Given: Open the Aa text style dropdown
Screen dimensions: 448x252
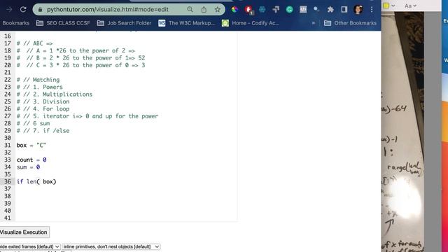Looking at the screenshot, I should pyautogui.click(x=410, y=6).
